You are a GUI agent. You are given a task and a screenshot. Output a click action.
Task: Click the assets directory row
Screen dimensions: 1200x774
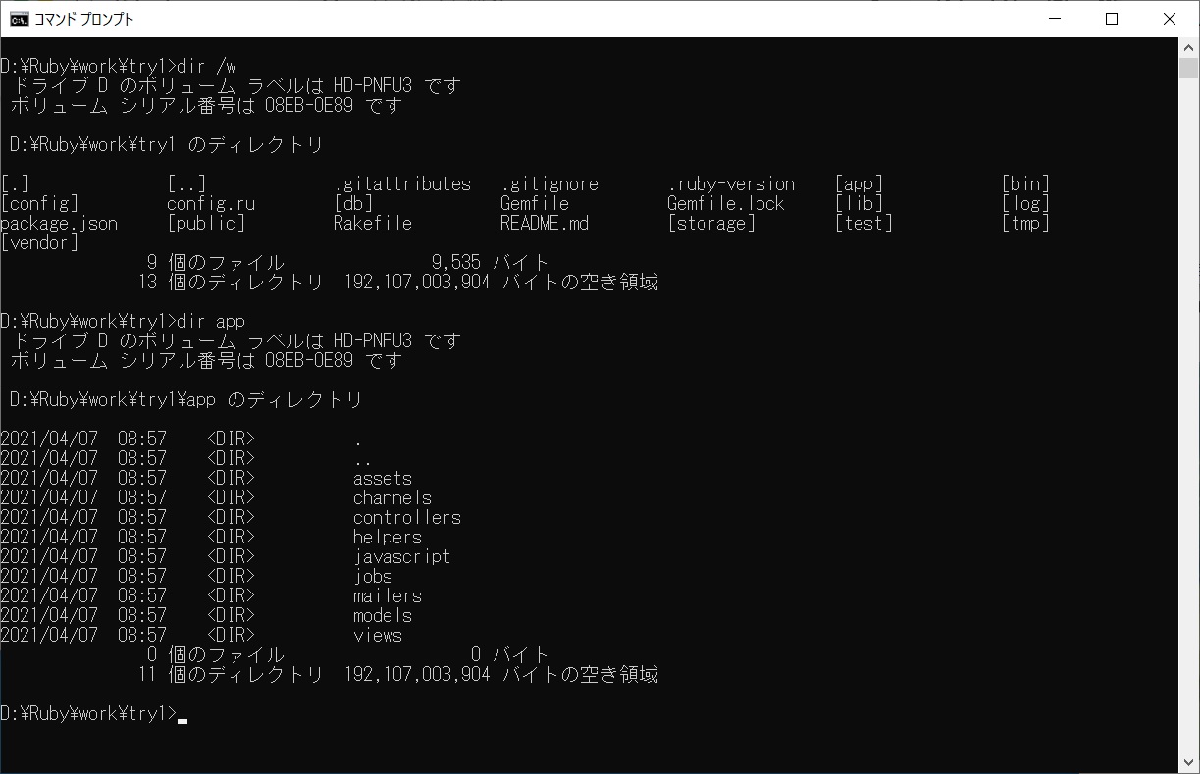click(x=206, y=478)
